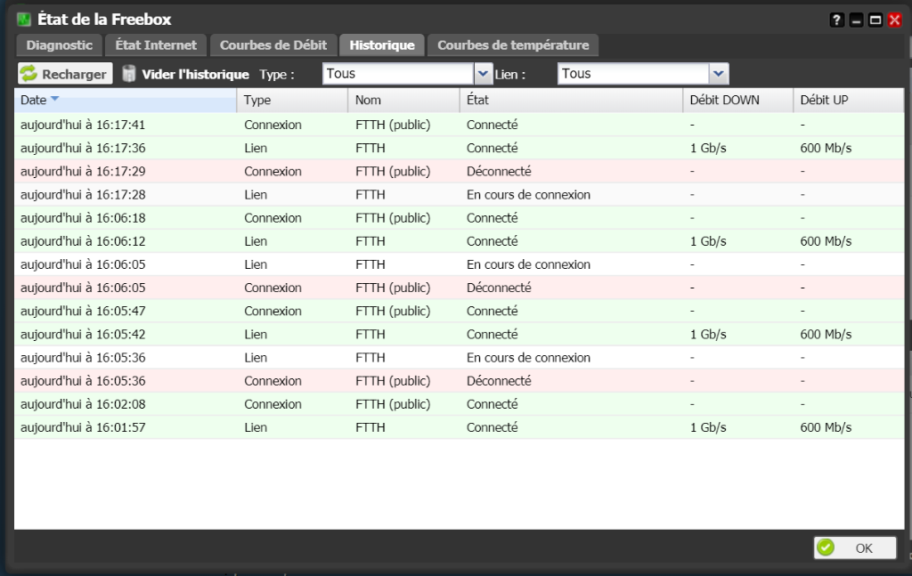Select the row dated 16:17:41
This screenshot has width=912, height=576.
[x=459, y=125]
